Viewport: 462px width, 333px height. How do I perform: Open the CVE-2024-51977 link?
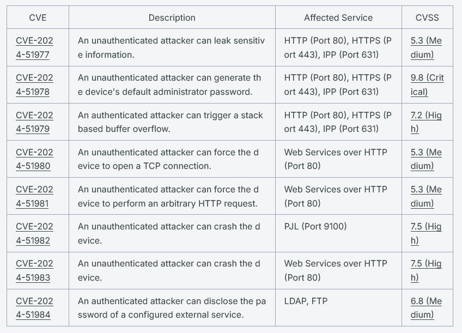click(x=34, y=47)
